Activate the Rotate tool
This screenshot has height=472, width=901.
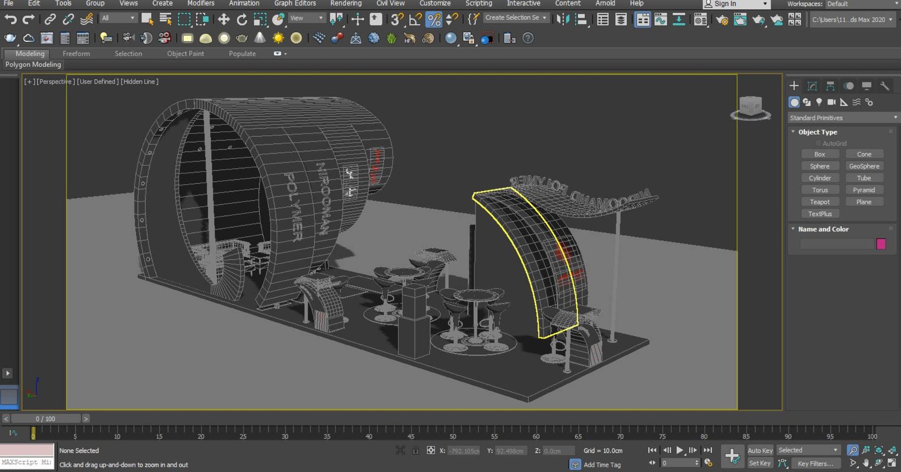(x=242, y=20)
